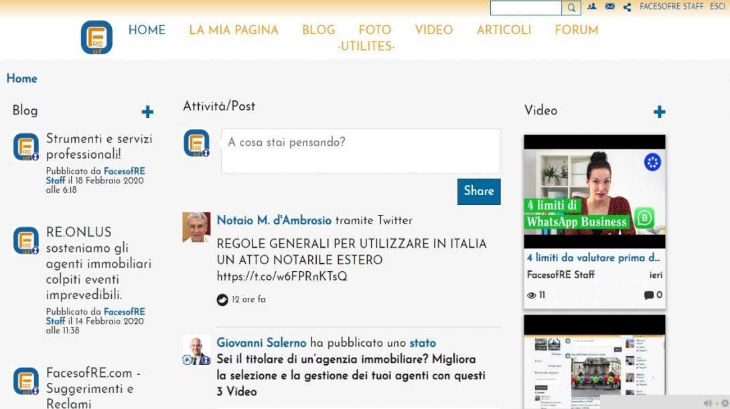Click the Home breadcrumb link
This screenshot has width=730, height=409.
(x=22, y=78)
